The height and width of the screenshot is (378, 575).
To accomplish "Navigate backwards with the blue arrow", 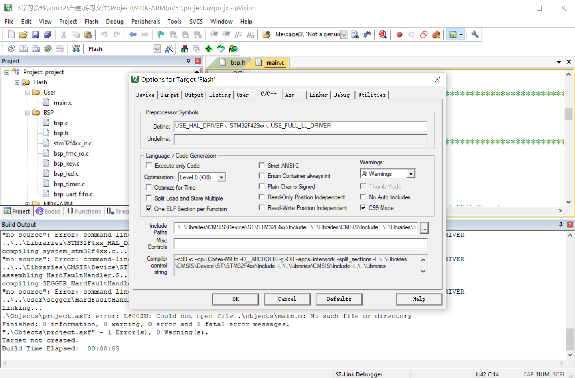I will click(x=133, y=35).
